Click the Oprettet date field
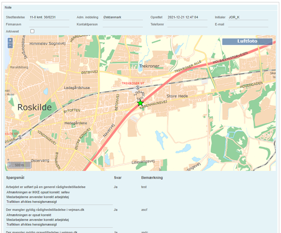The width and height of the screenshot is (281, 233). pyautogui.click(x=187, y=17)
